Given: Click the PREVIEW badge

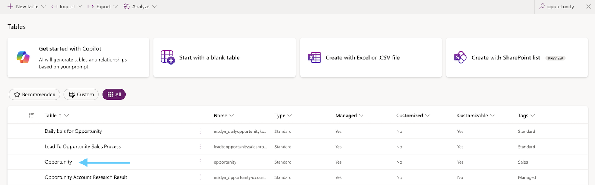Looking at the screenshot, I should [x=555, y=58].
